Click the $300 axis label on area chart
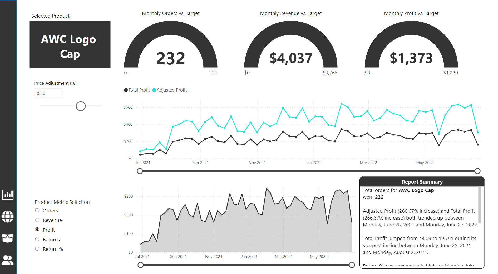This screenshot has height=274, width=498. (129, 196)
